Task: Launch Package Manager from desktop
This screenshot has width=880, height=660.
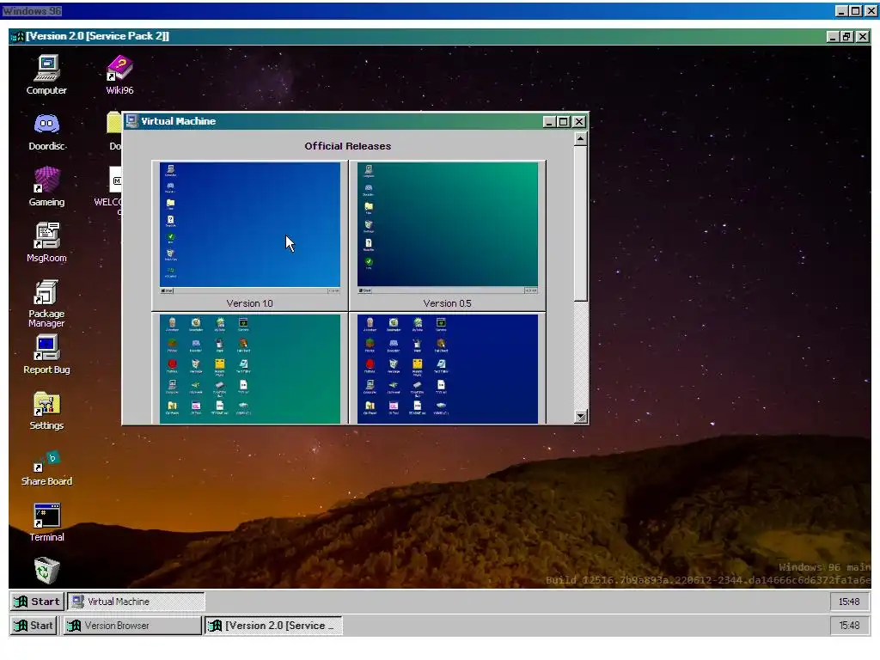Action: coord(46,303)
